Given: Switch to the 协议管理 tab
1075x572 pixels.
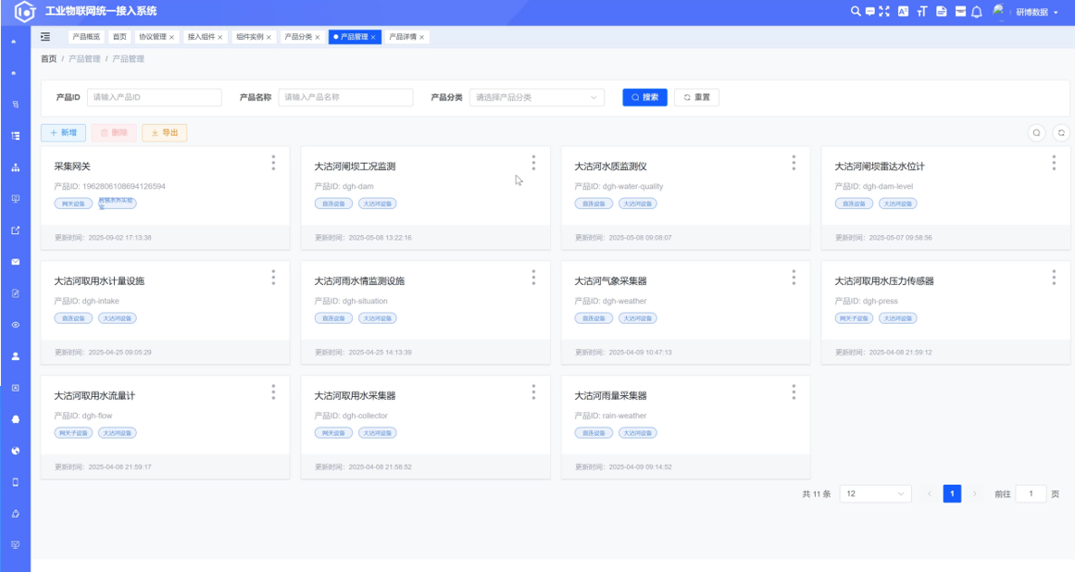Looking at the screenshot, I should click(153, 37).
